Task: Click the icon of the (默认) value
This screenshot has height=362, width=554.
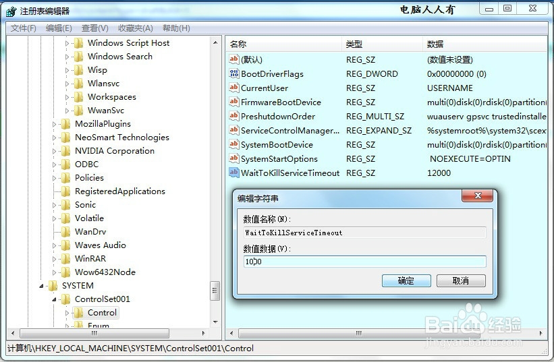Action: pos(234,59)
